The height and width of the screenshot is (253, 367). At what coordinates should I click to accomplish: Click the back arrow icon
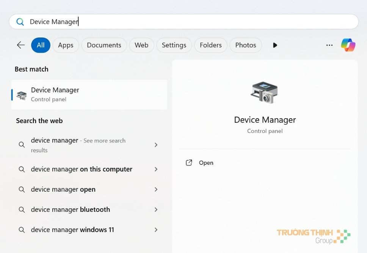pos(21,45)
